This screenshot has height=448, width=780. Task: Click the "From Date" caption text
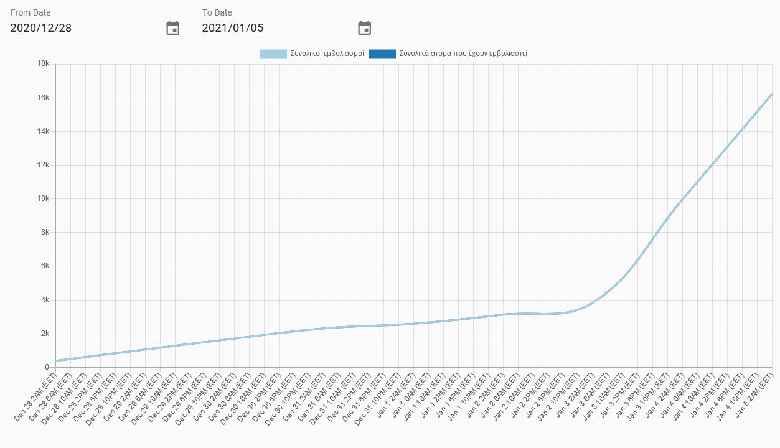(31, 12)
